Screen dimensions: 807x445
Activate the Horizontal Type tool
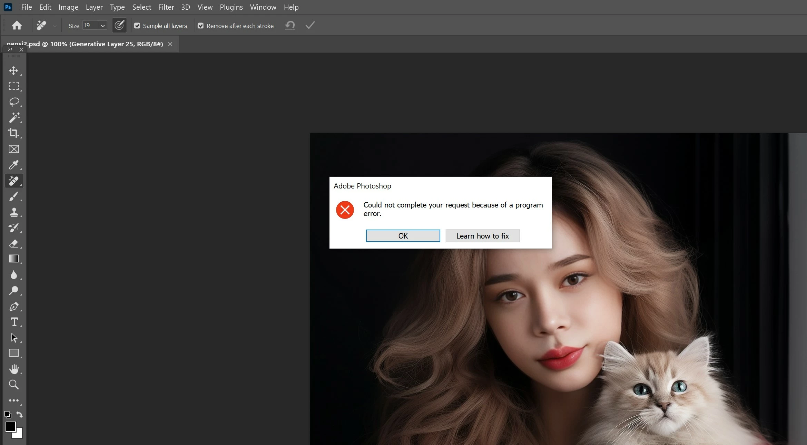coord(14,322)
